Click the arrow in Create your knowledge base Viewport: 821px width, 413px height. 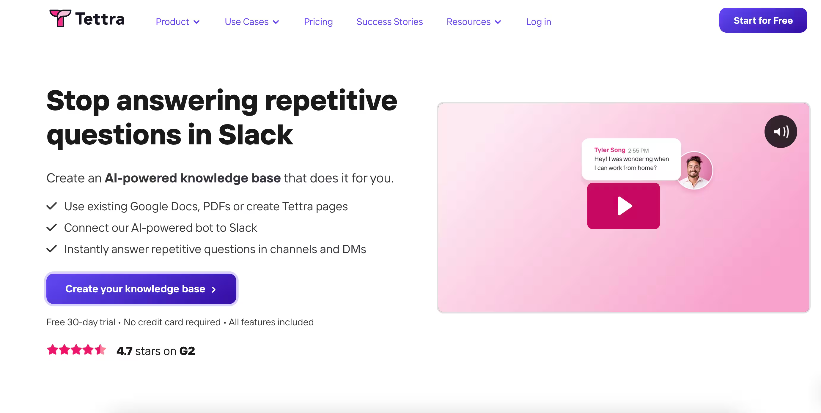tap(213, 289)
